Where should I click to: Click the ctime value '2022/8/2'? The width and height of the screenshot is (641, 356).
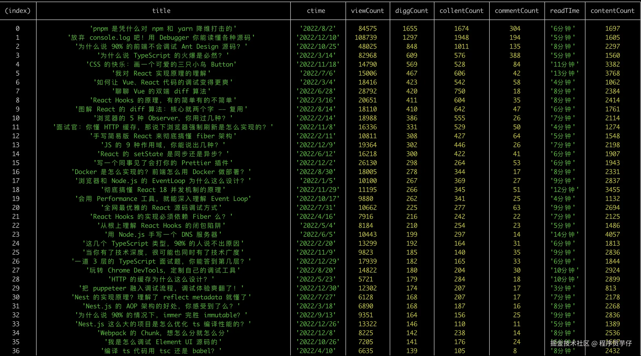click(x=318, y=29)
